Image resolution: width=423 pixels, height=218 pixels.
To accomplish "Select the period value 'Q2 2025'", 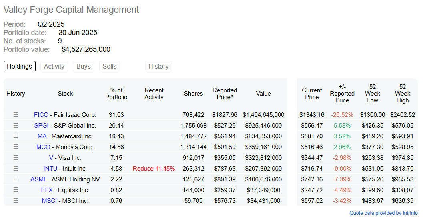I will 51,24.
